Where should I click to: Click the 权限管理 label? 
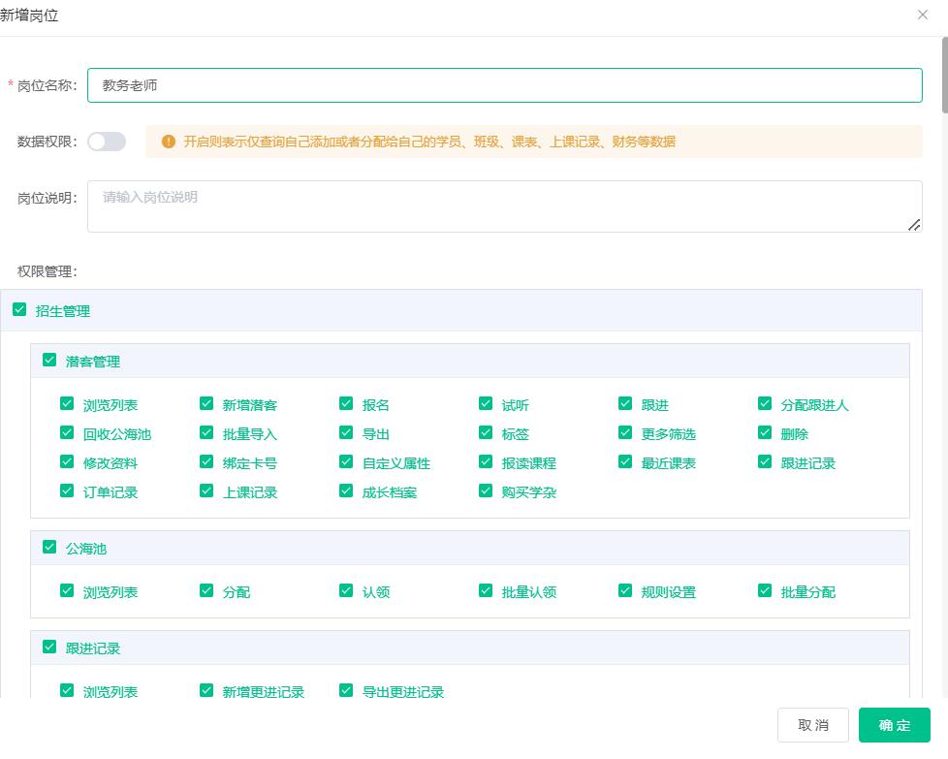(x=47, y=271)
